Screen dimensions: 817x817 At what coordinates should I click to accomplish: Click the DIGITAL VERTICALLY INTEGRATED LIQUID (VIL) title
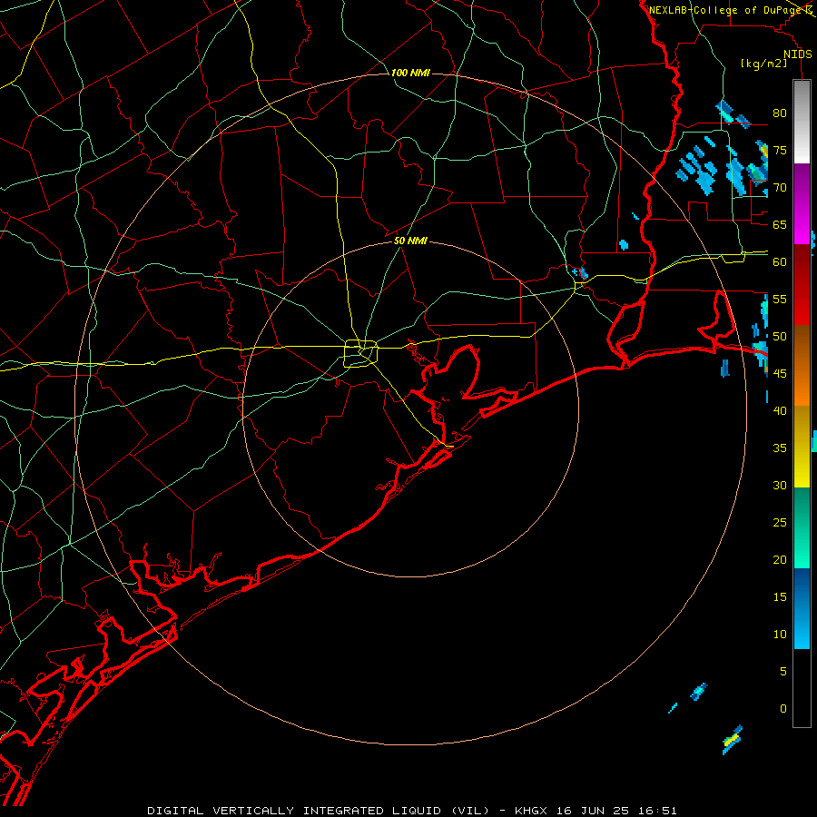318,811
